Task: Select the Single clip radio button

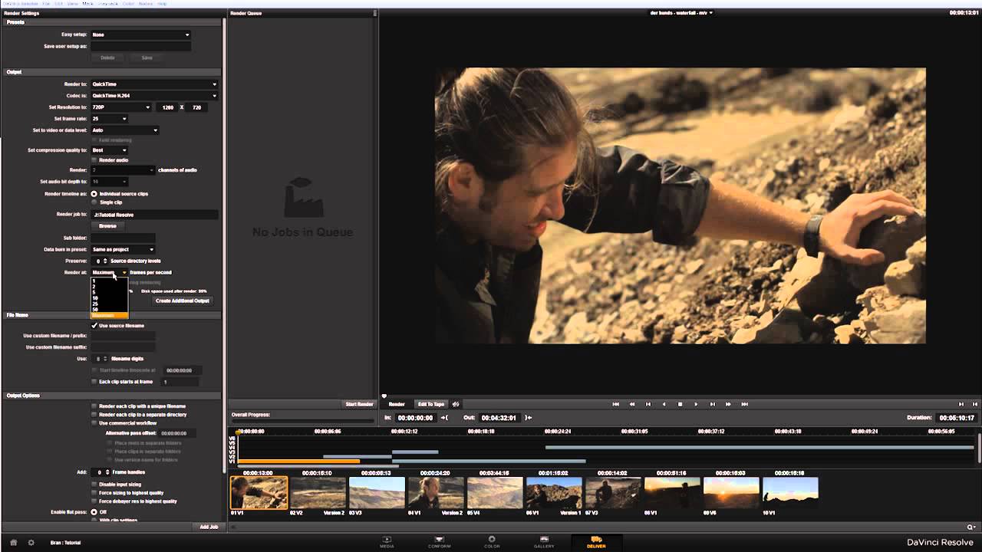Action: (94, 202)
